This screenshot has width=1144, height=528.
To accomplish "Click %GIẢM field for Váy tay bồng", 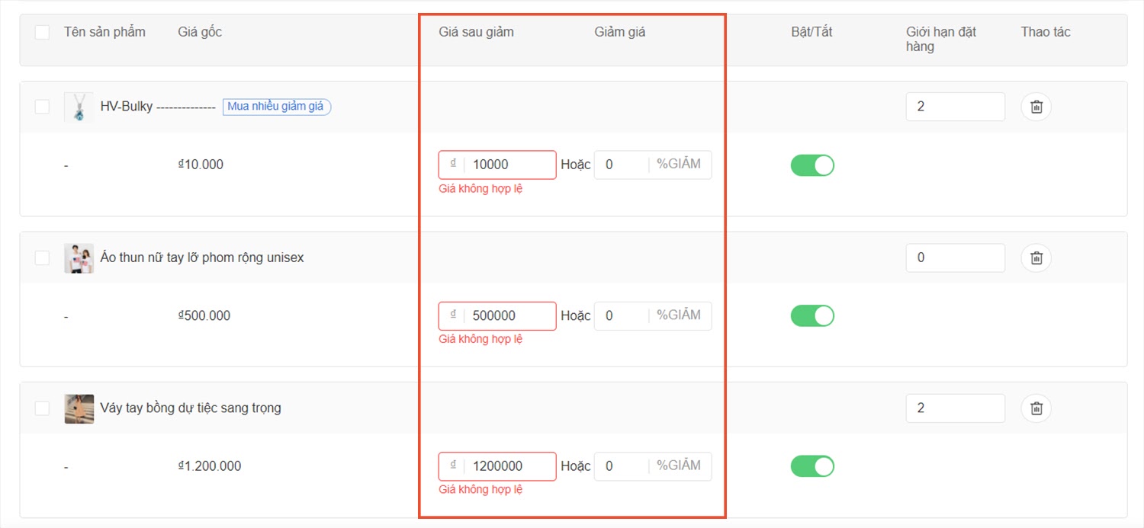I will point(622,466).
